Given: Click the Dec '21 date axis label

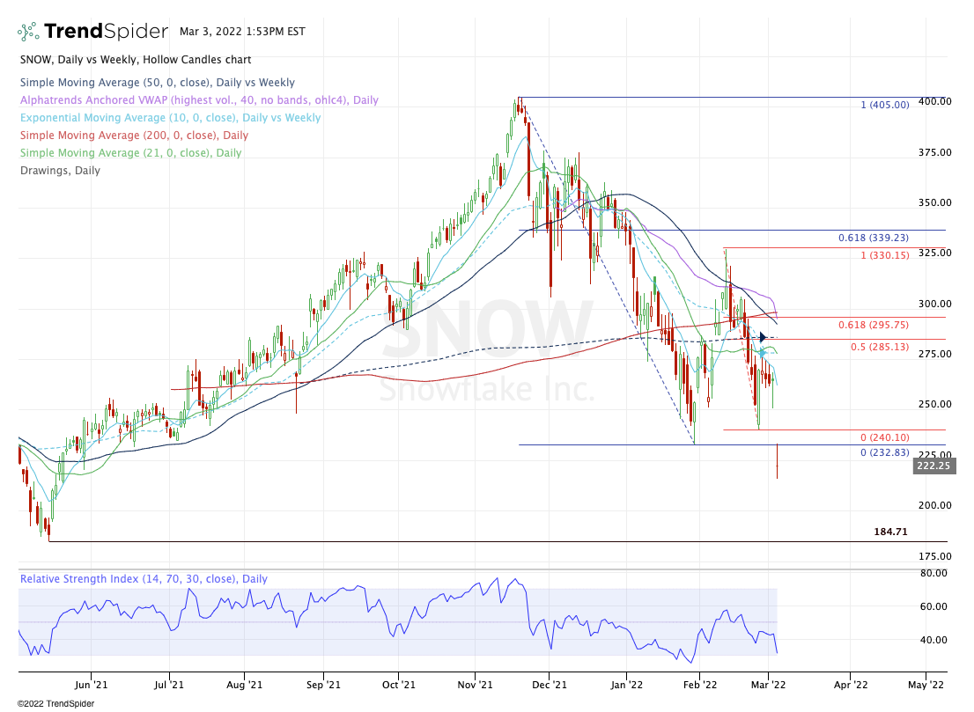Looking at the screenshot, I should (x=550, y=685).
